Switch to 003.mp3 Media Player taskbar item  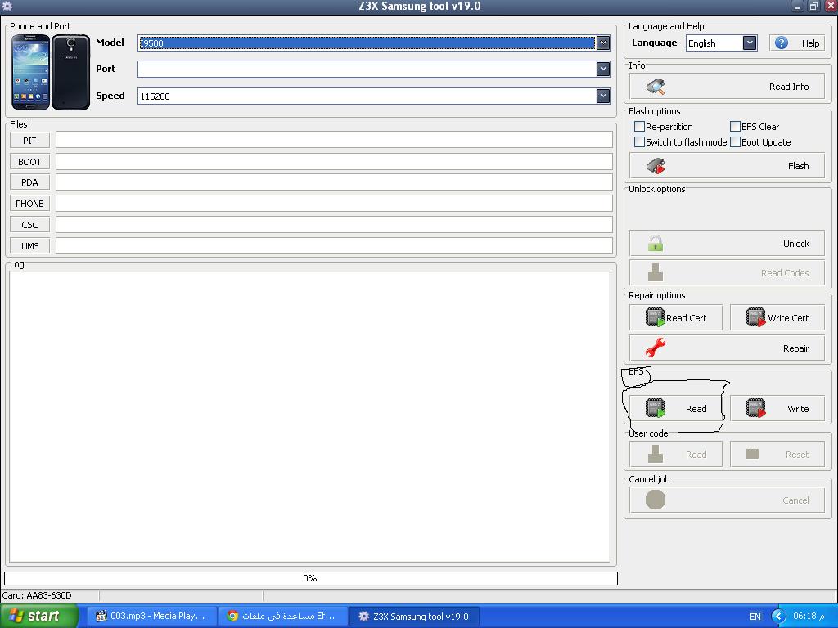point(151,616)
